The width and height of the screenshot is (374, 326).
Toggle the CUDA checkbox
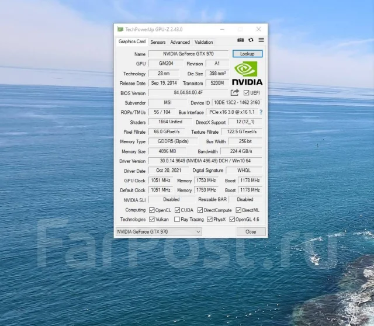tap(177, 210)
